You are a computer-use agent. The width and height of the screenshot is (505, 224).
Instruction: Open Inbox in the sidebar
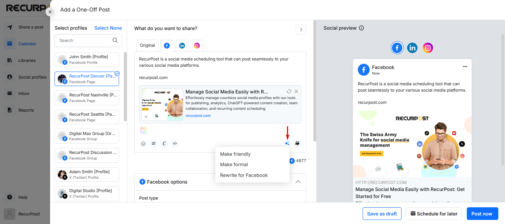[x=25, y=93]
